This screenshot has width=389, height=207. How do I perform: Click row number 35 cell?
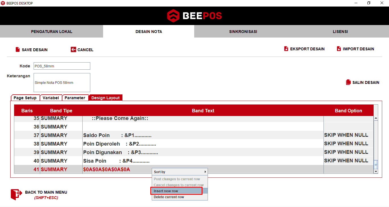(27, 119)
